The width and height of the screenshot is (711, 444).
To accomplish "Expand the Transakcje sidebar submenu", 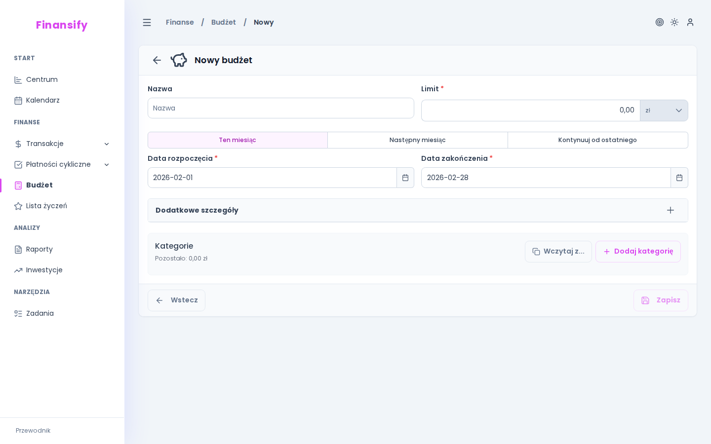I will coord(107,144).
